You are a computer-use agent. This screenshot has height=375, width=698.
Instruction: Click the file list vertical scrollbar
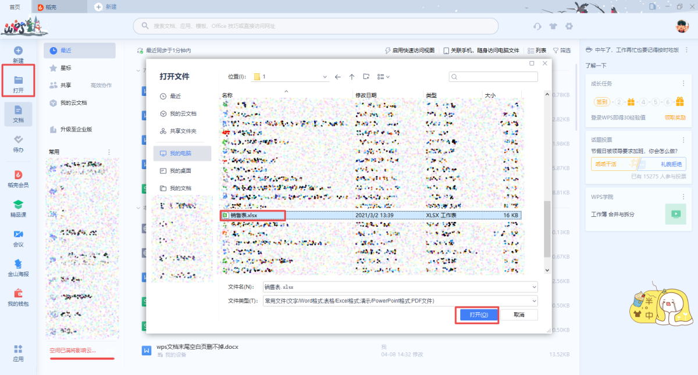click(x=546, y=230)
